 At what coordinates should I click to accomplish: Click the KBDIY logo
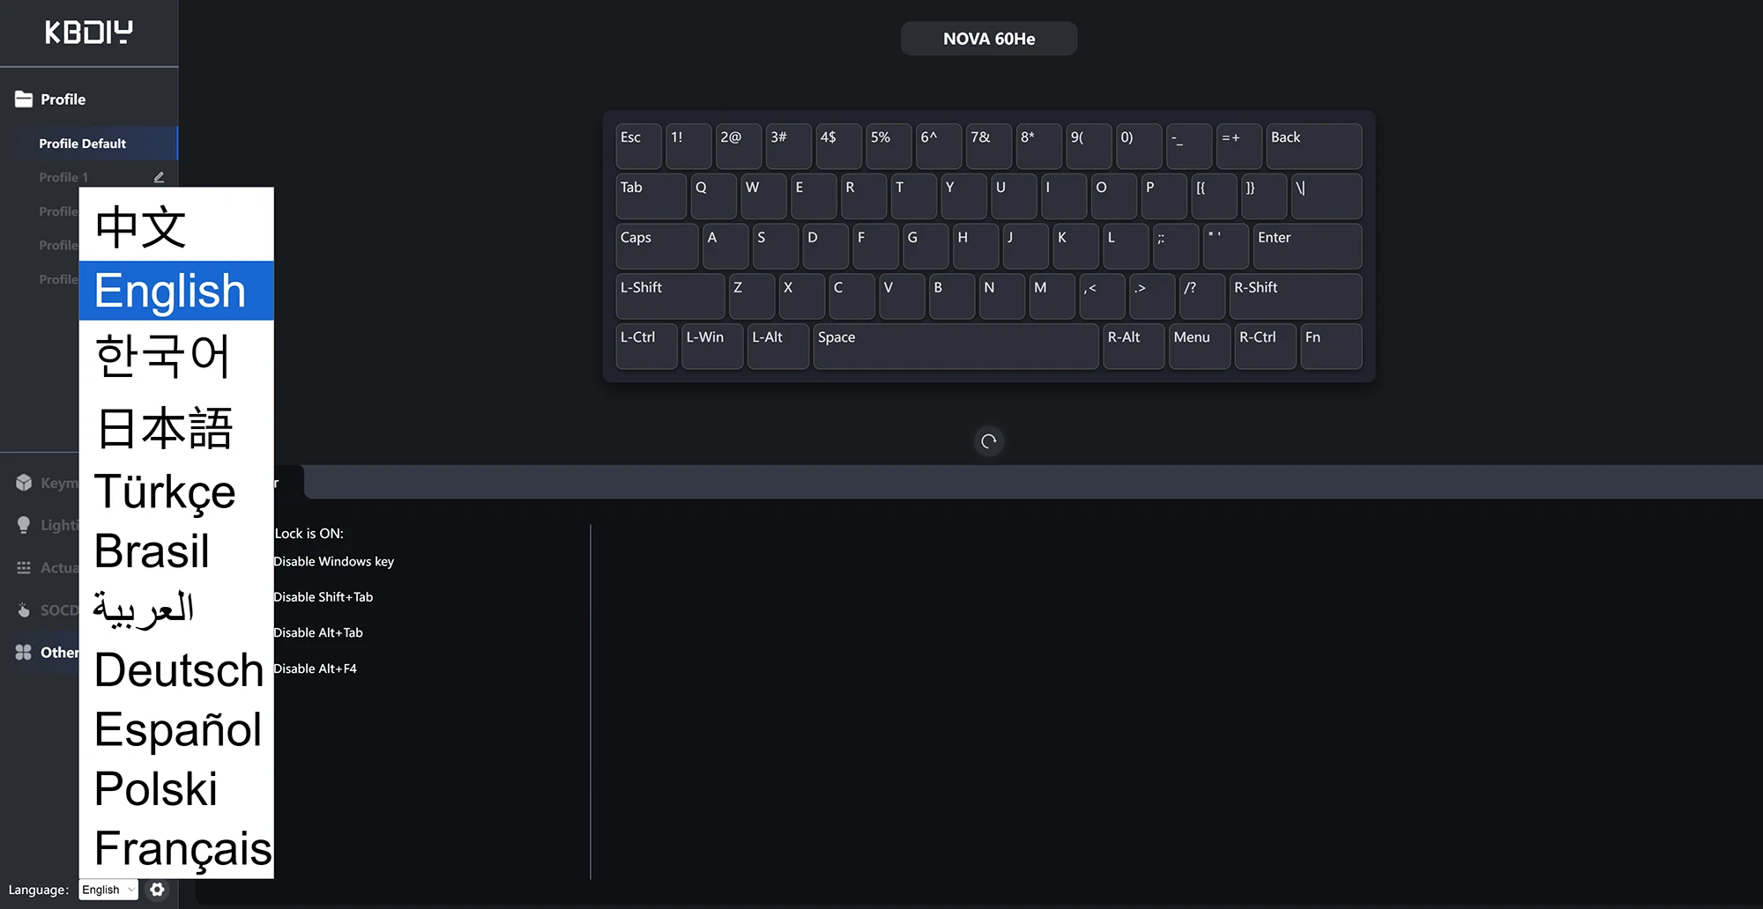coord(89,33)
